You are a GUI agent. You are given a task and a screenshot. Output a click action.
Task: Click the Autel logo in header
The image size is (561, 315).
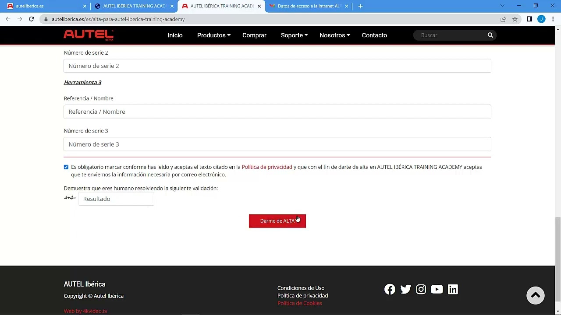[89, 35]
